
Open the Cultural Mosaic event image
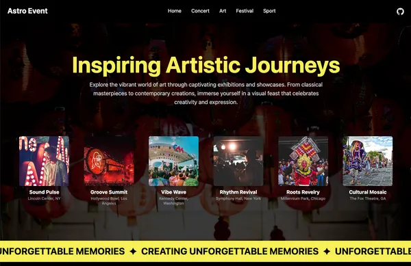368,161
